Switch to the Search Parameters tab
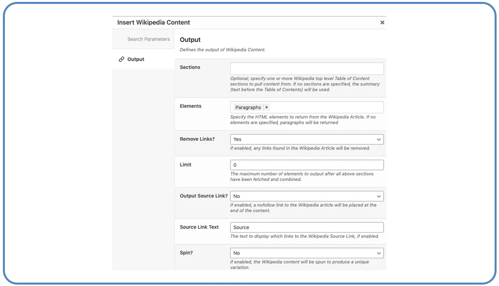This screenshot has height=286, width=499. tap(149, 39)
